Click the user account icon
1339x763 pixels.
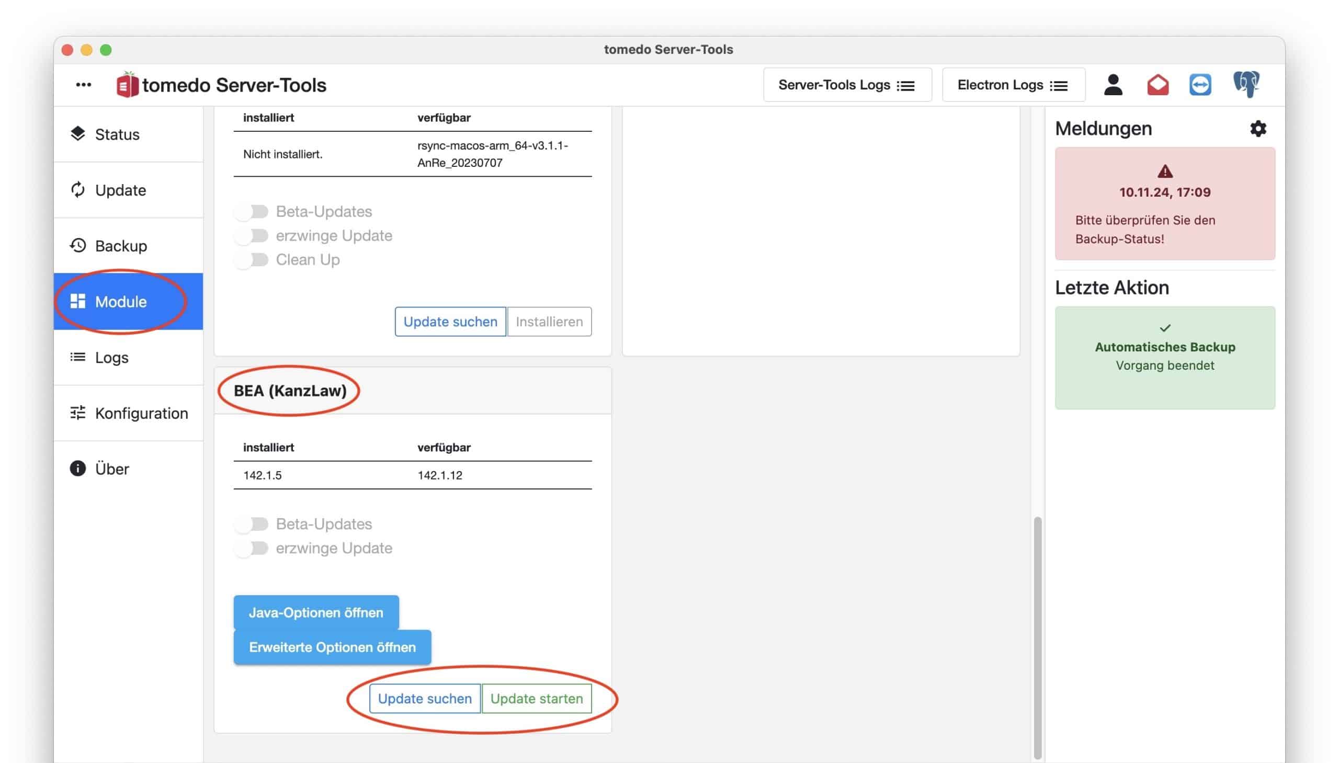coord(1113,84)
